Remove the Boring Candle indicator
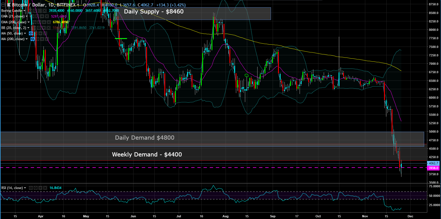 pyautogui.click(x=45, y=11)
